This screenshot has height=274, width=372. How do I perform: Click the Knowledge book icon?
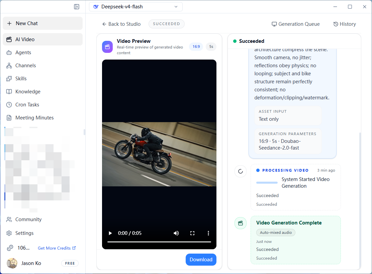(x=9, y=92)
